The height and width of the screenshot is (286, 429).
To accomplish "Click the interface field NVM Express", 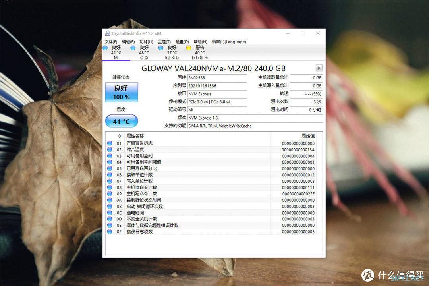I will pyautogui.click(x=217, y=94).
